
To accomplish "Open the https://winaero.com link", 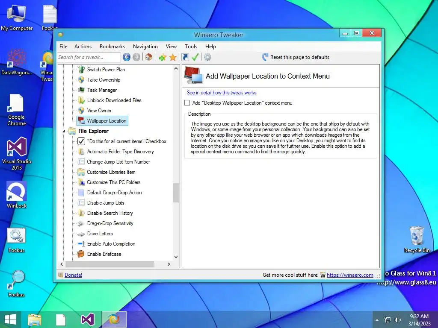I will tap(350, 275).
